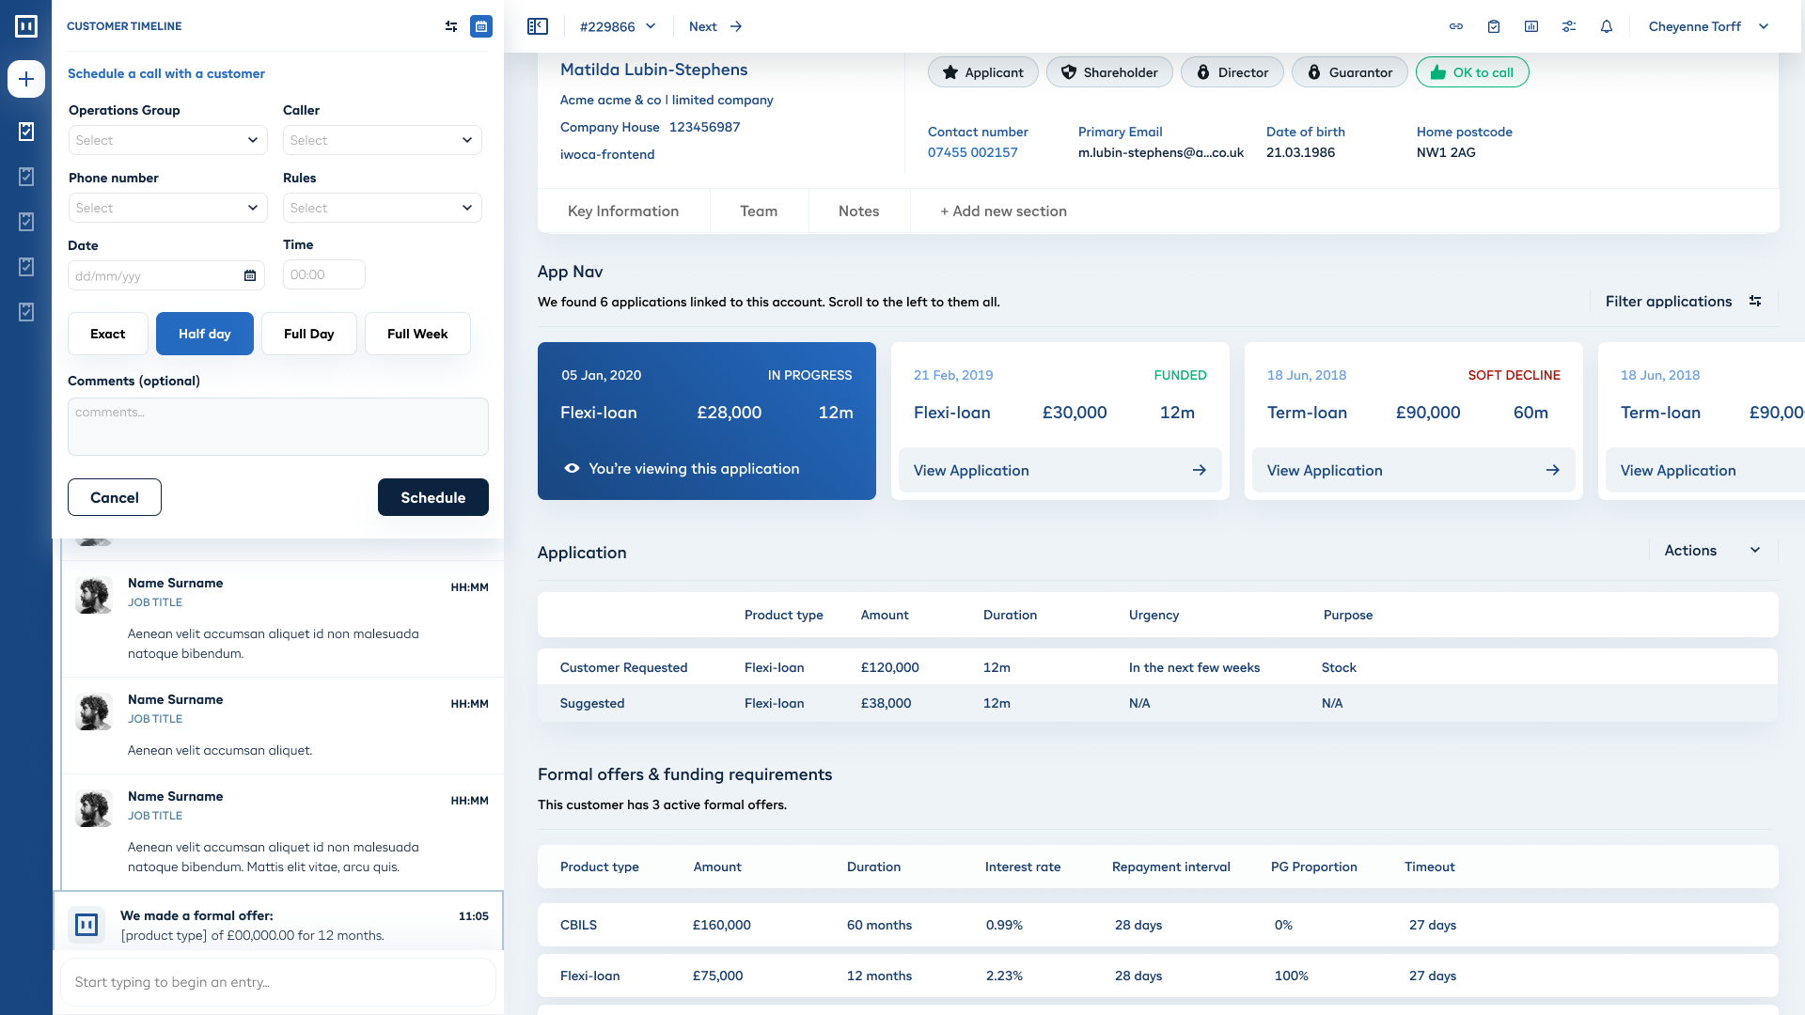This screenshot has width=1805, height=1015.
Task: Toggle the side panel layout icon
Action: (x=538, y=26)
